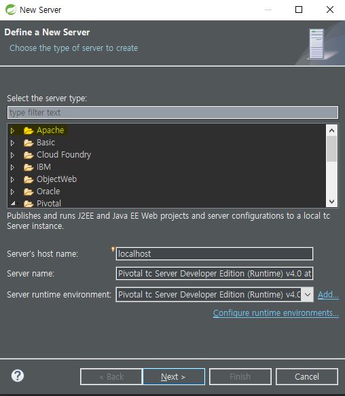Expand the Apache folder node
This screenshot has height=396, width=345.
[x=12, y=130]
